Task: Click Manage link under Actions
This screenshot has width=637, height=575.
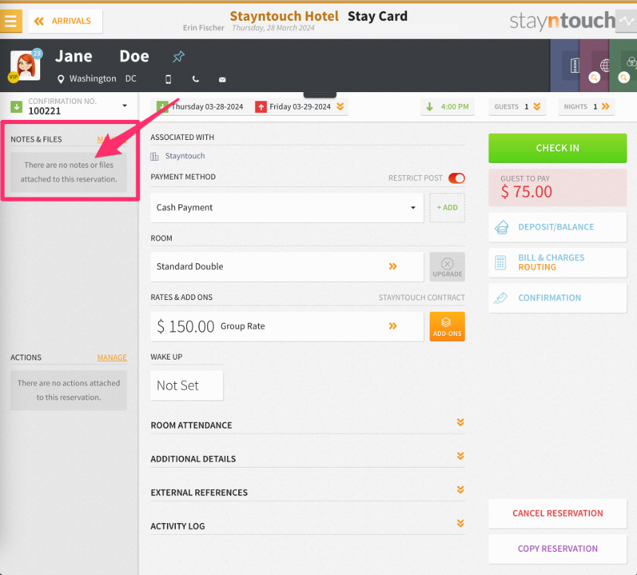Action: pyautogui.click(x=111, y=357)
